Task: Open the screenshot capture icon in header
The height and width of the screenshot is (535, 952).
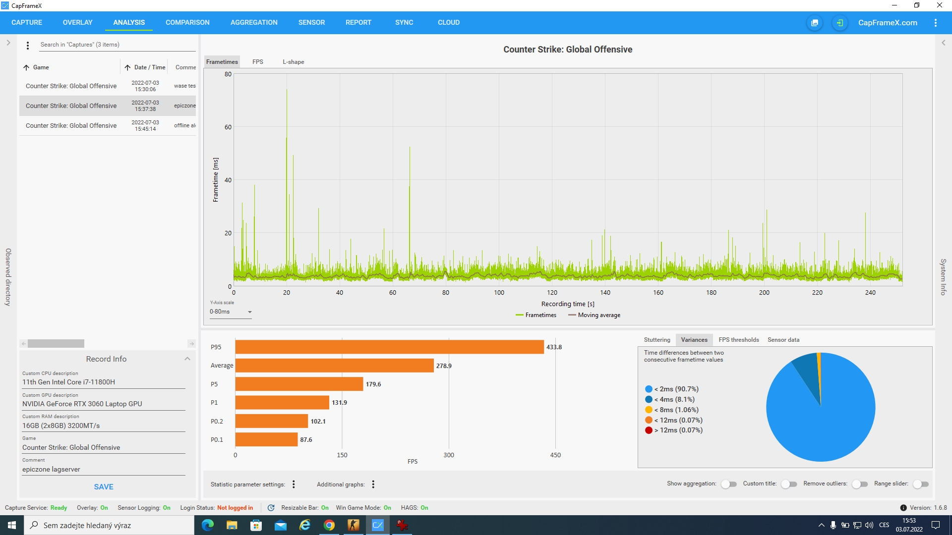Action: coord(815,23)
